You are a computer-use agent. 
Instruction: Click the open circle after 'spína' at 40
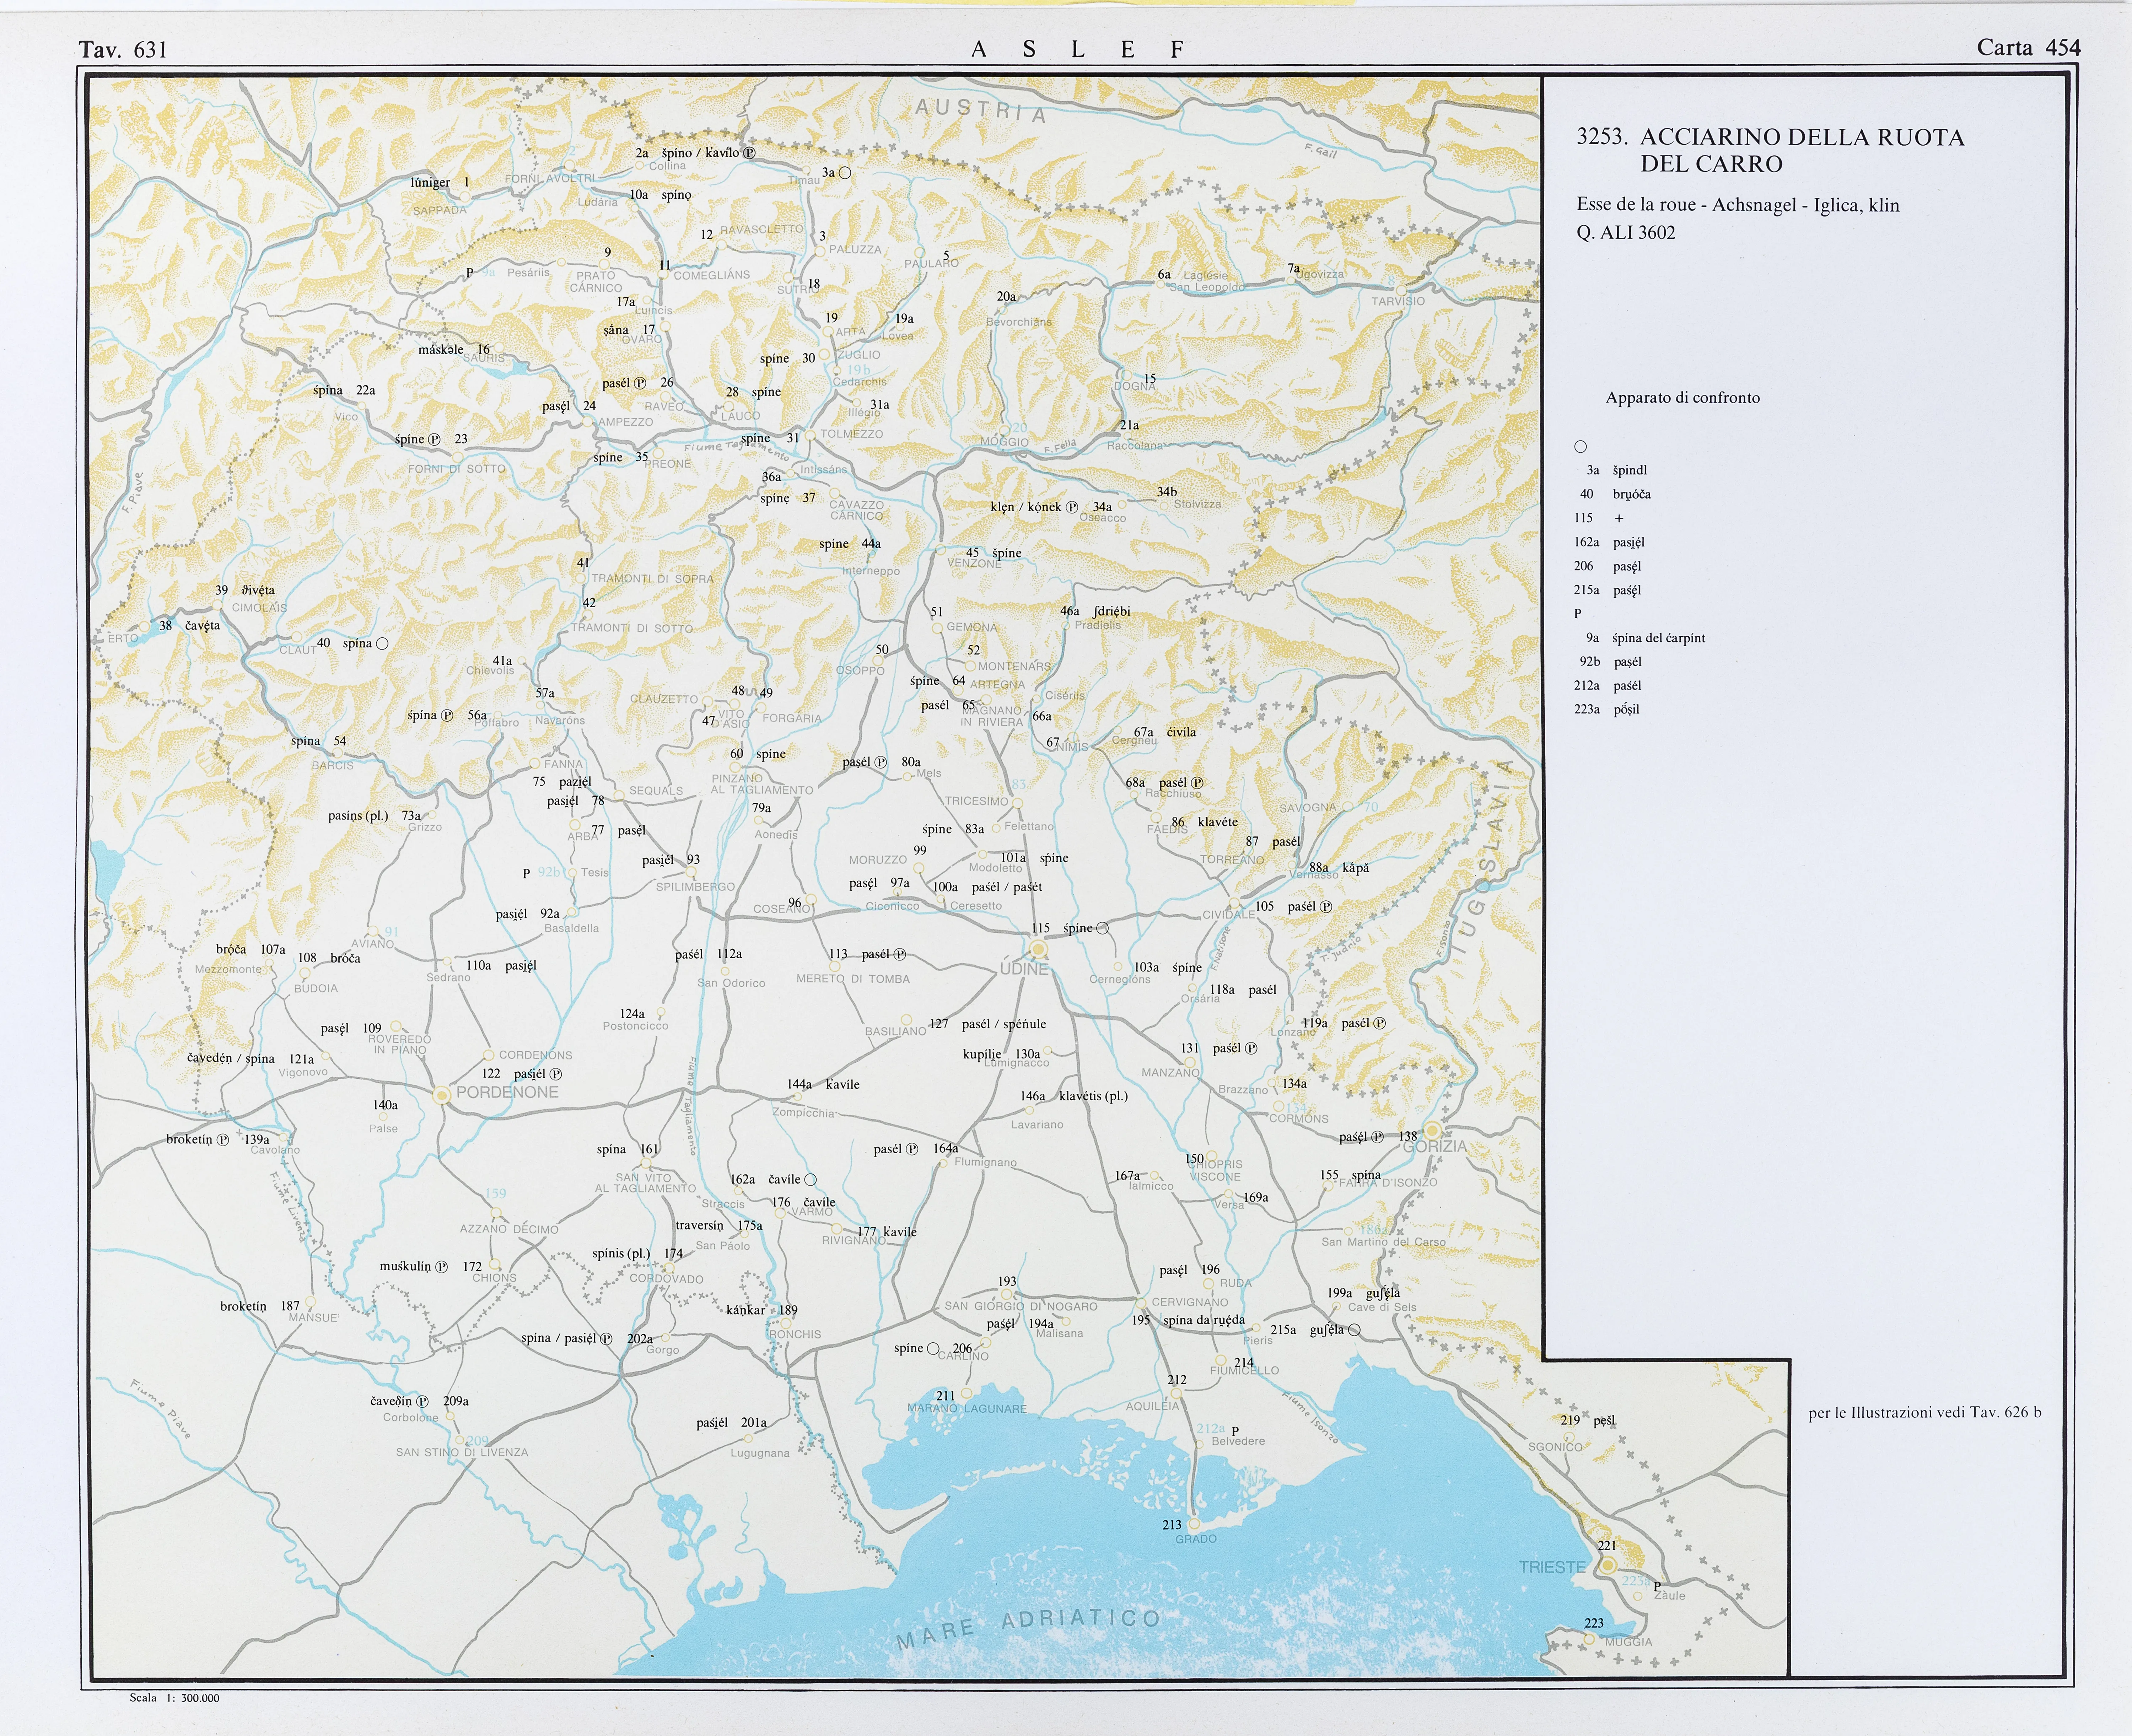pyautogui.click(x=382, y=644)
